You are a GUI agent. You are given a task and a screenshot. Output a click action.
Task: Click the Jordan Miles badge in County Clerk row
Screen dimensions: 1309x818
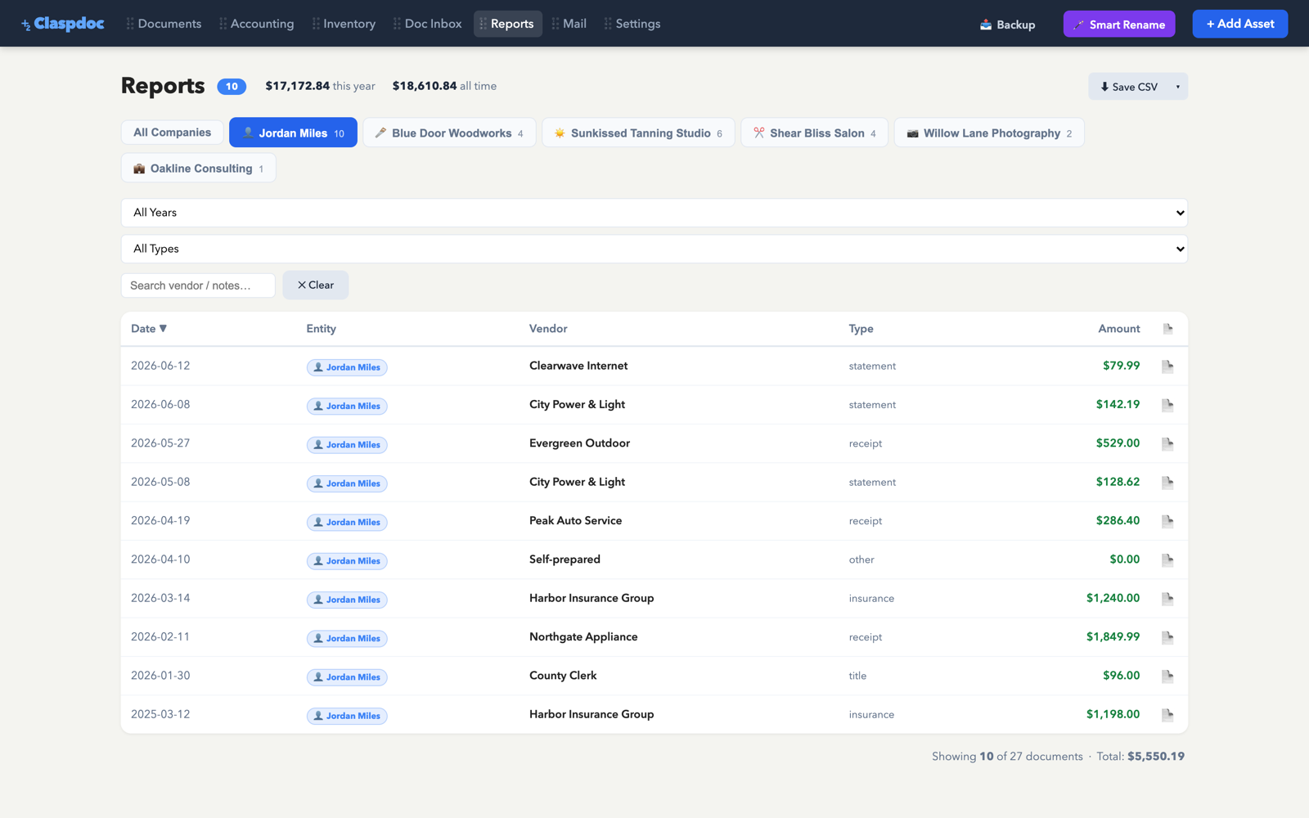347,677
